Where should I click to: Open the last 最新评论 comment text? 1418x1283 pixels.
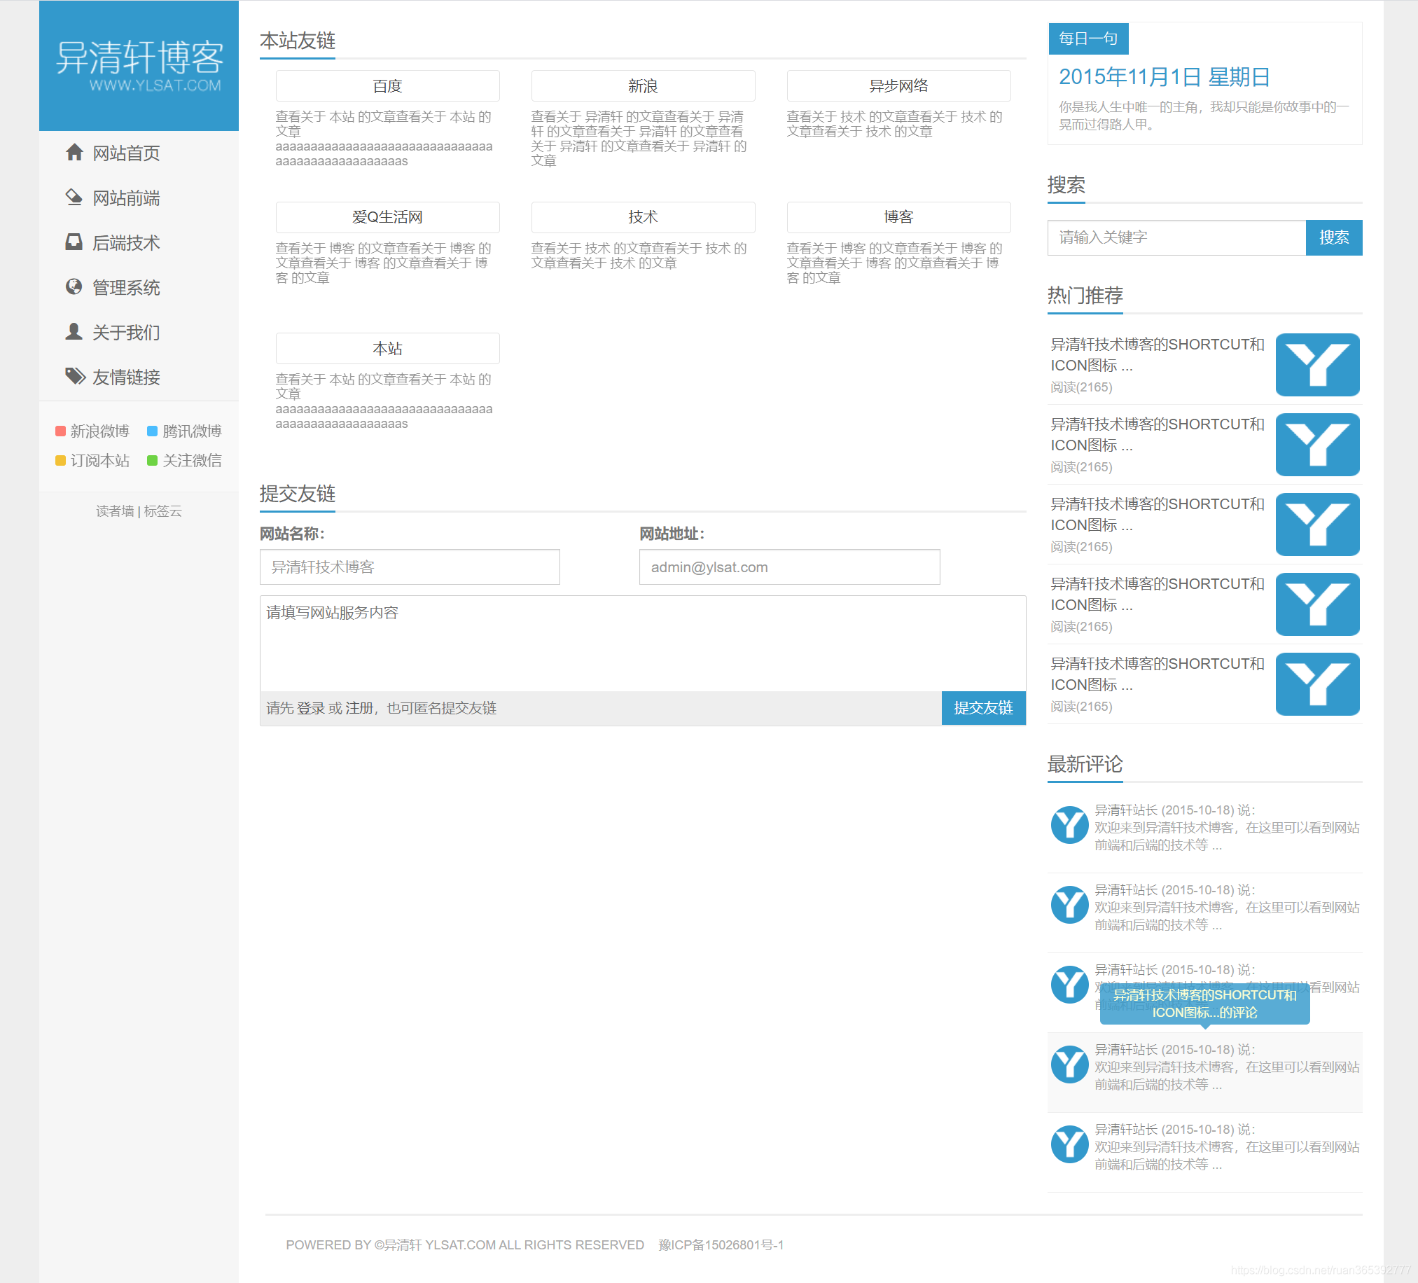pos(1227,1156)
